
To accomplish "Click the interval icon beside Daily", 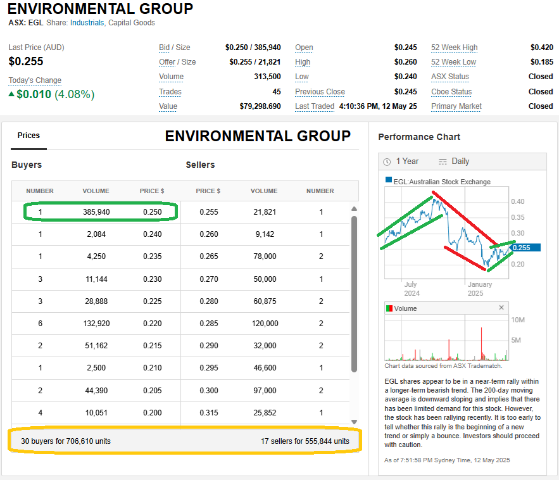I will pyautogui.click(x=443, y=161).
